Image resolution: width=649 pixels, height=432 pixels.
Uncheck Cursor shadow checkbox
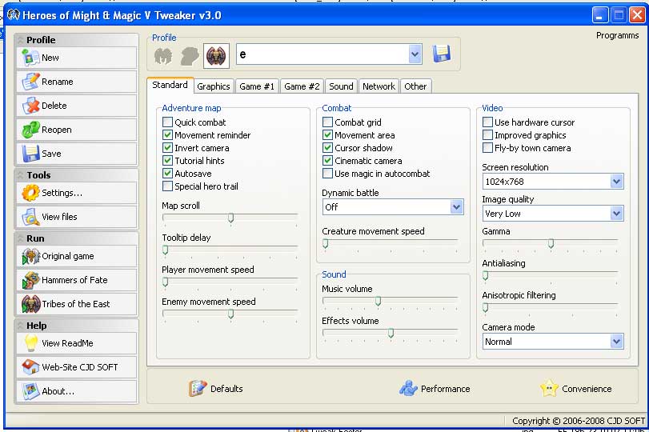coord(327,148)
